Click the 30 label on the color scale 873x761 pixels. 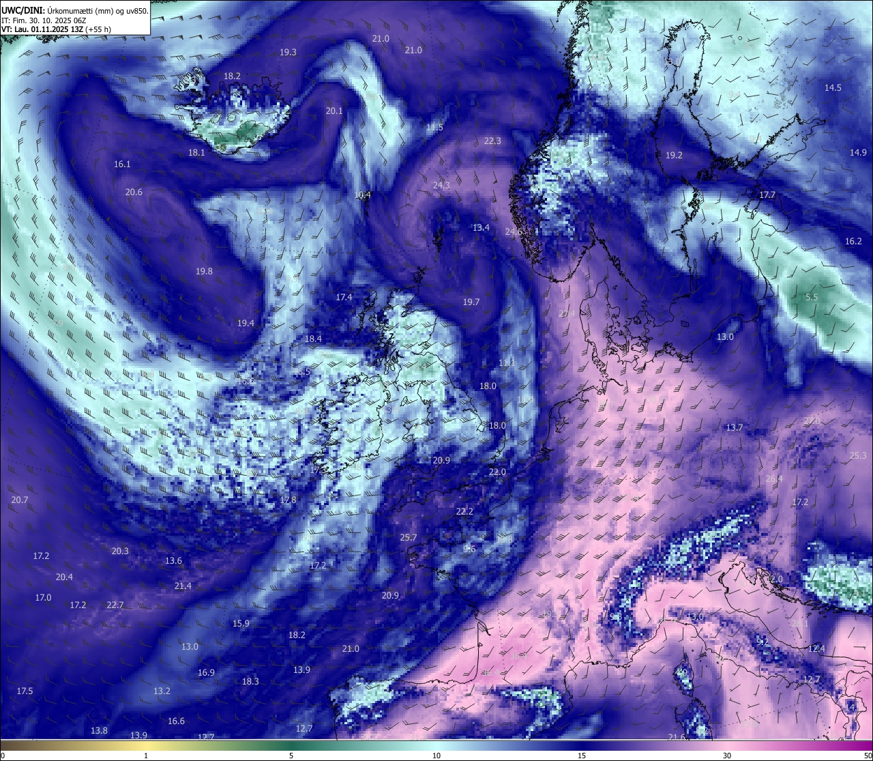(727, 756)
